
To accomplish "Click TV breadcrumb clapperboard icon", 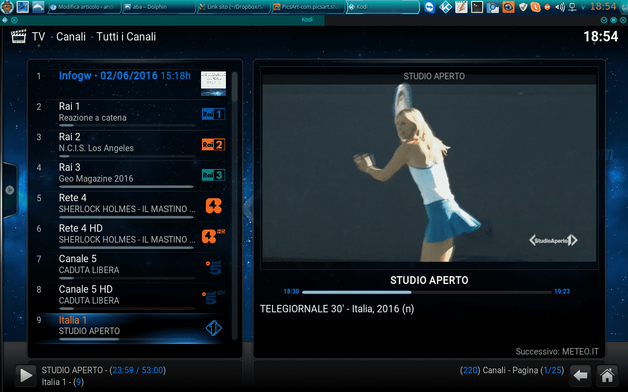I will point(18,37).
